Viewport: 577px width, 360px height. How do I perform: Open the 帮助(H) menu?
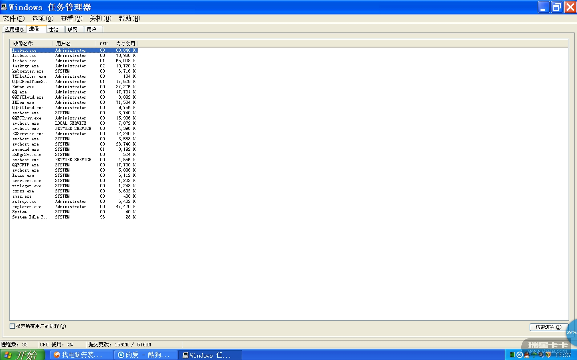[130, 18]
